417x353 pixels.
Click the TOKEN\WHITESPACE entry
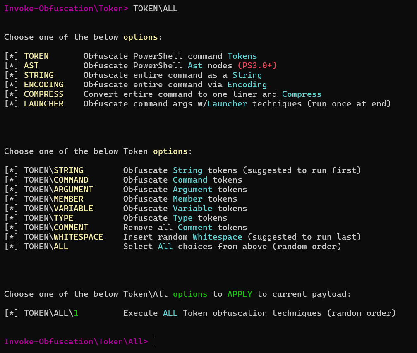pyautogui.click(x=63, y=237)
